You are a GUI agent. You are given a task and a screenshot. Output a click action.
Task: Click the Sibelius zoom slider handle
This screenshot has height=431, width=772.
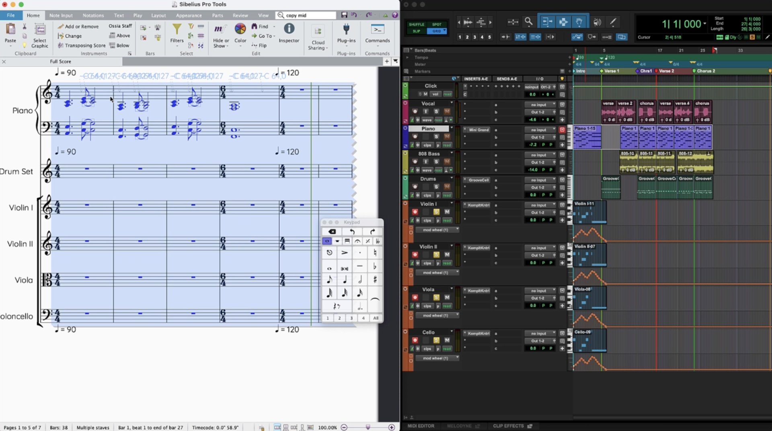click(368, 427)
